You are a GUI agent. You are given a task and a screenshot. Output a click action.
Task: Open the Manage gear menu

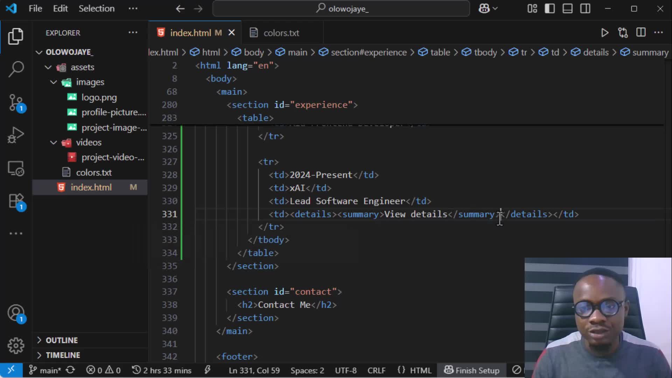16,346
